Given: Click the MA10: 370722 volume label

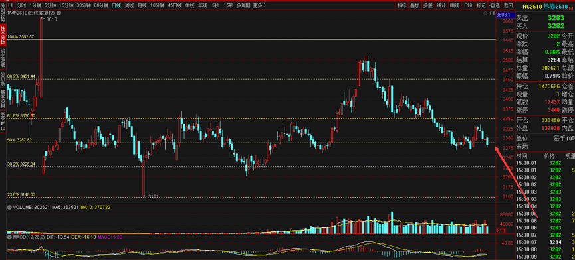Looking at the screenshot, I should [96, 207].
